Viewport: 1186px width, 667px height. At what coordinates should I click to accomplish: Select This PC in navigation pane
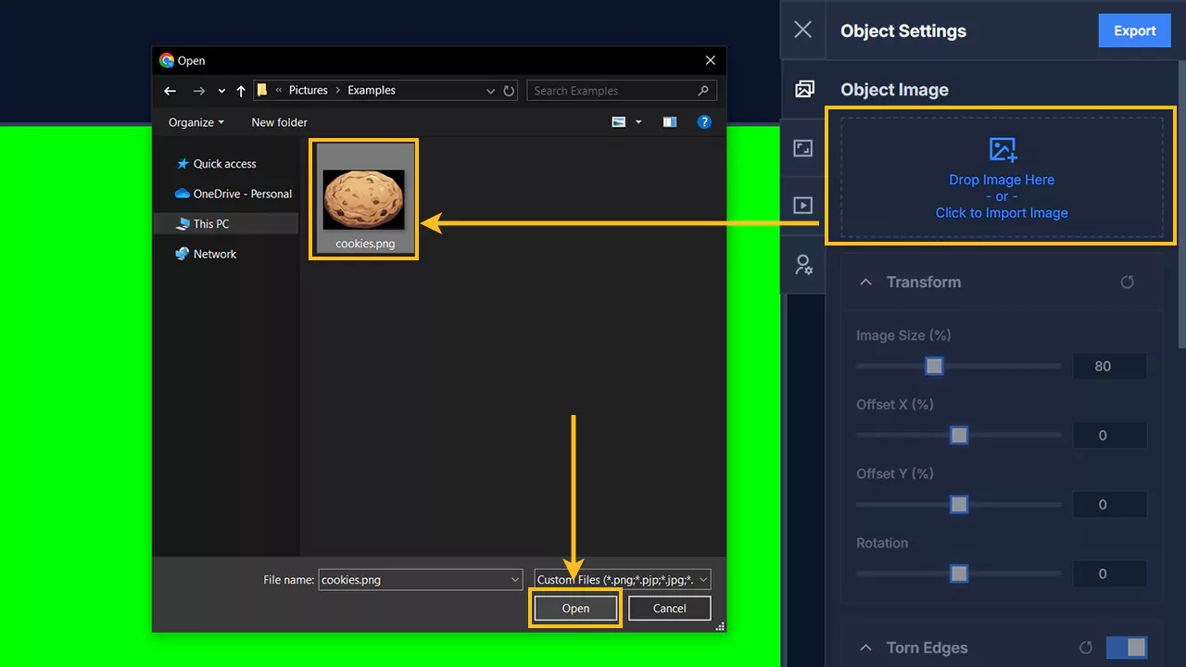tap(226, 223)
